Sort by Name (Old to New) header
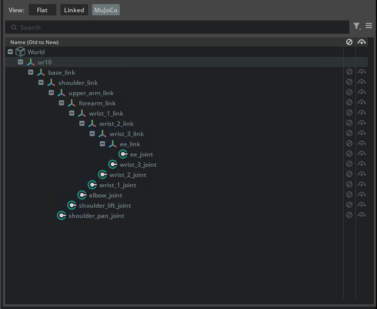 (34, 42)
